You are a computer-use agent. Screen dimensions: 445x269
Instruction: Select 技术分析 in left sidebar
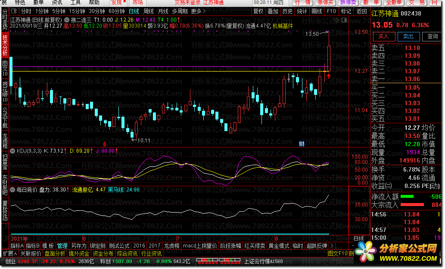click(x=5, y=45)
